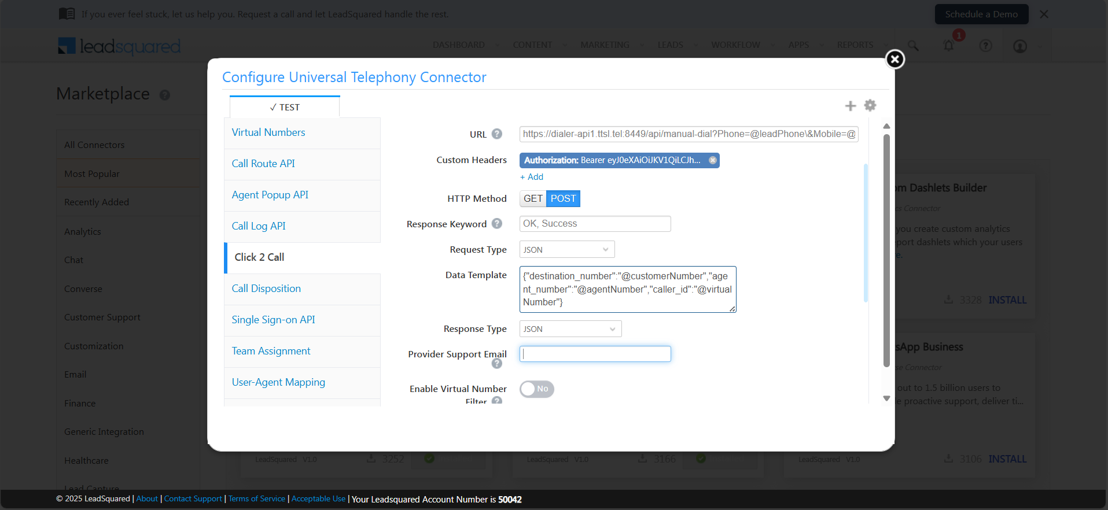Dismiss the top banner with X
This screenshot has width=1108, height=510.
point(1044,14)
